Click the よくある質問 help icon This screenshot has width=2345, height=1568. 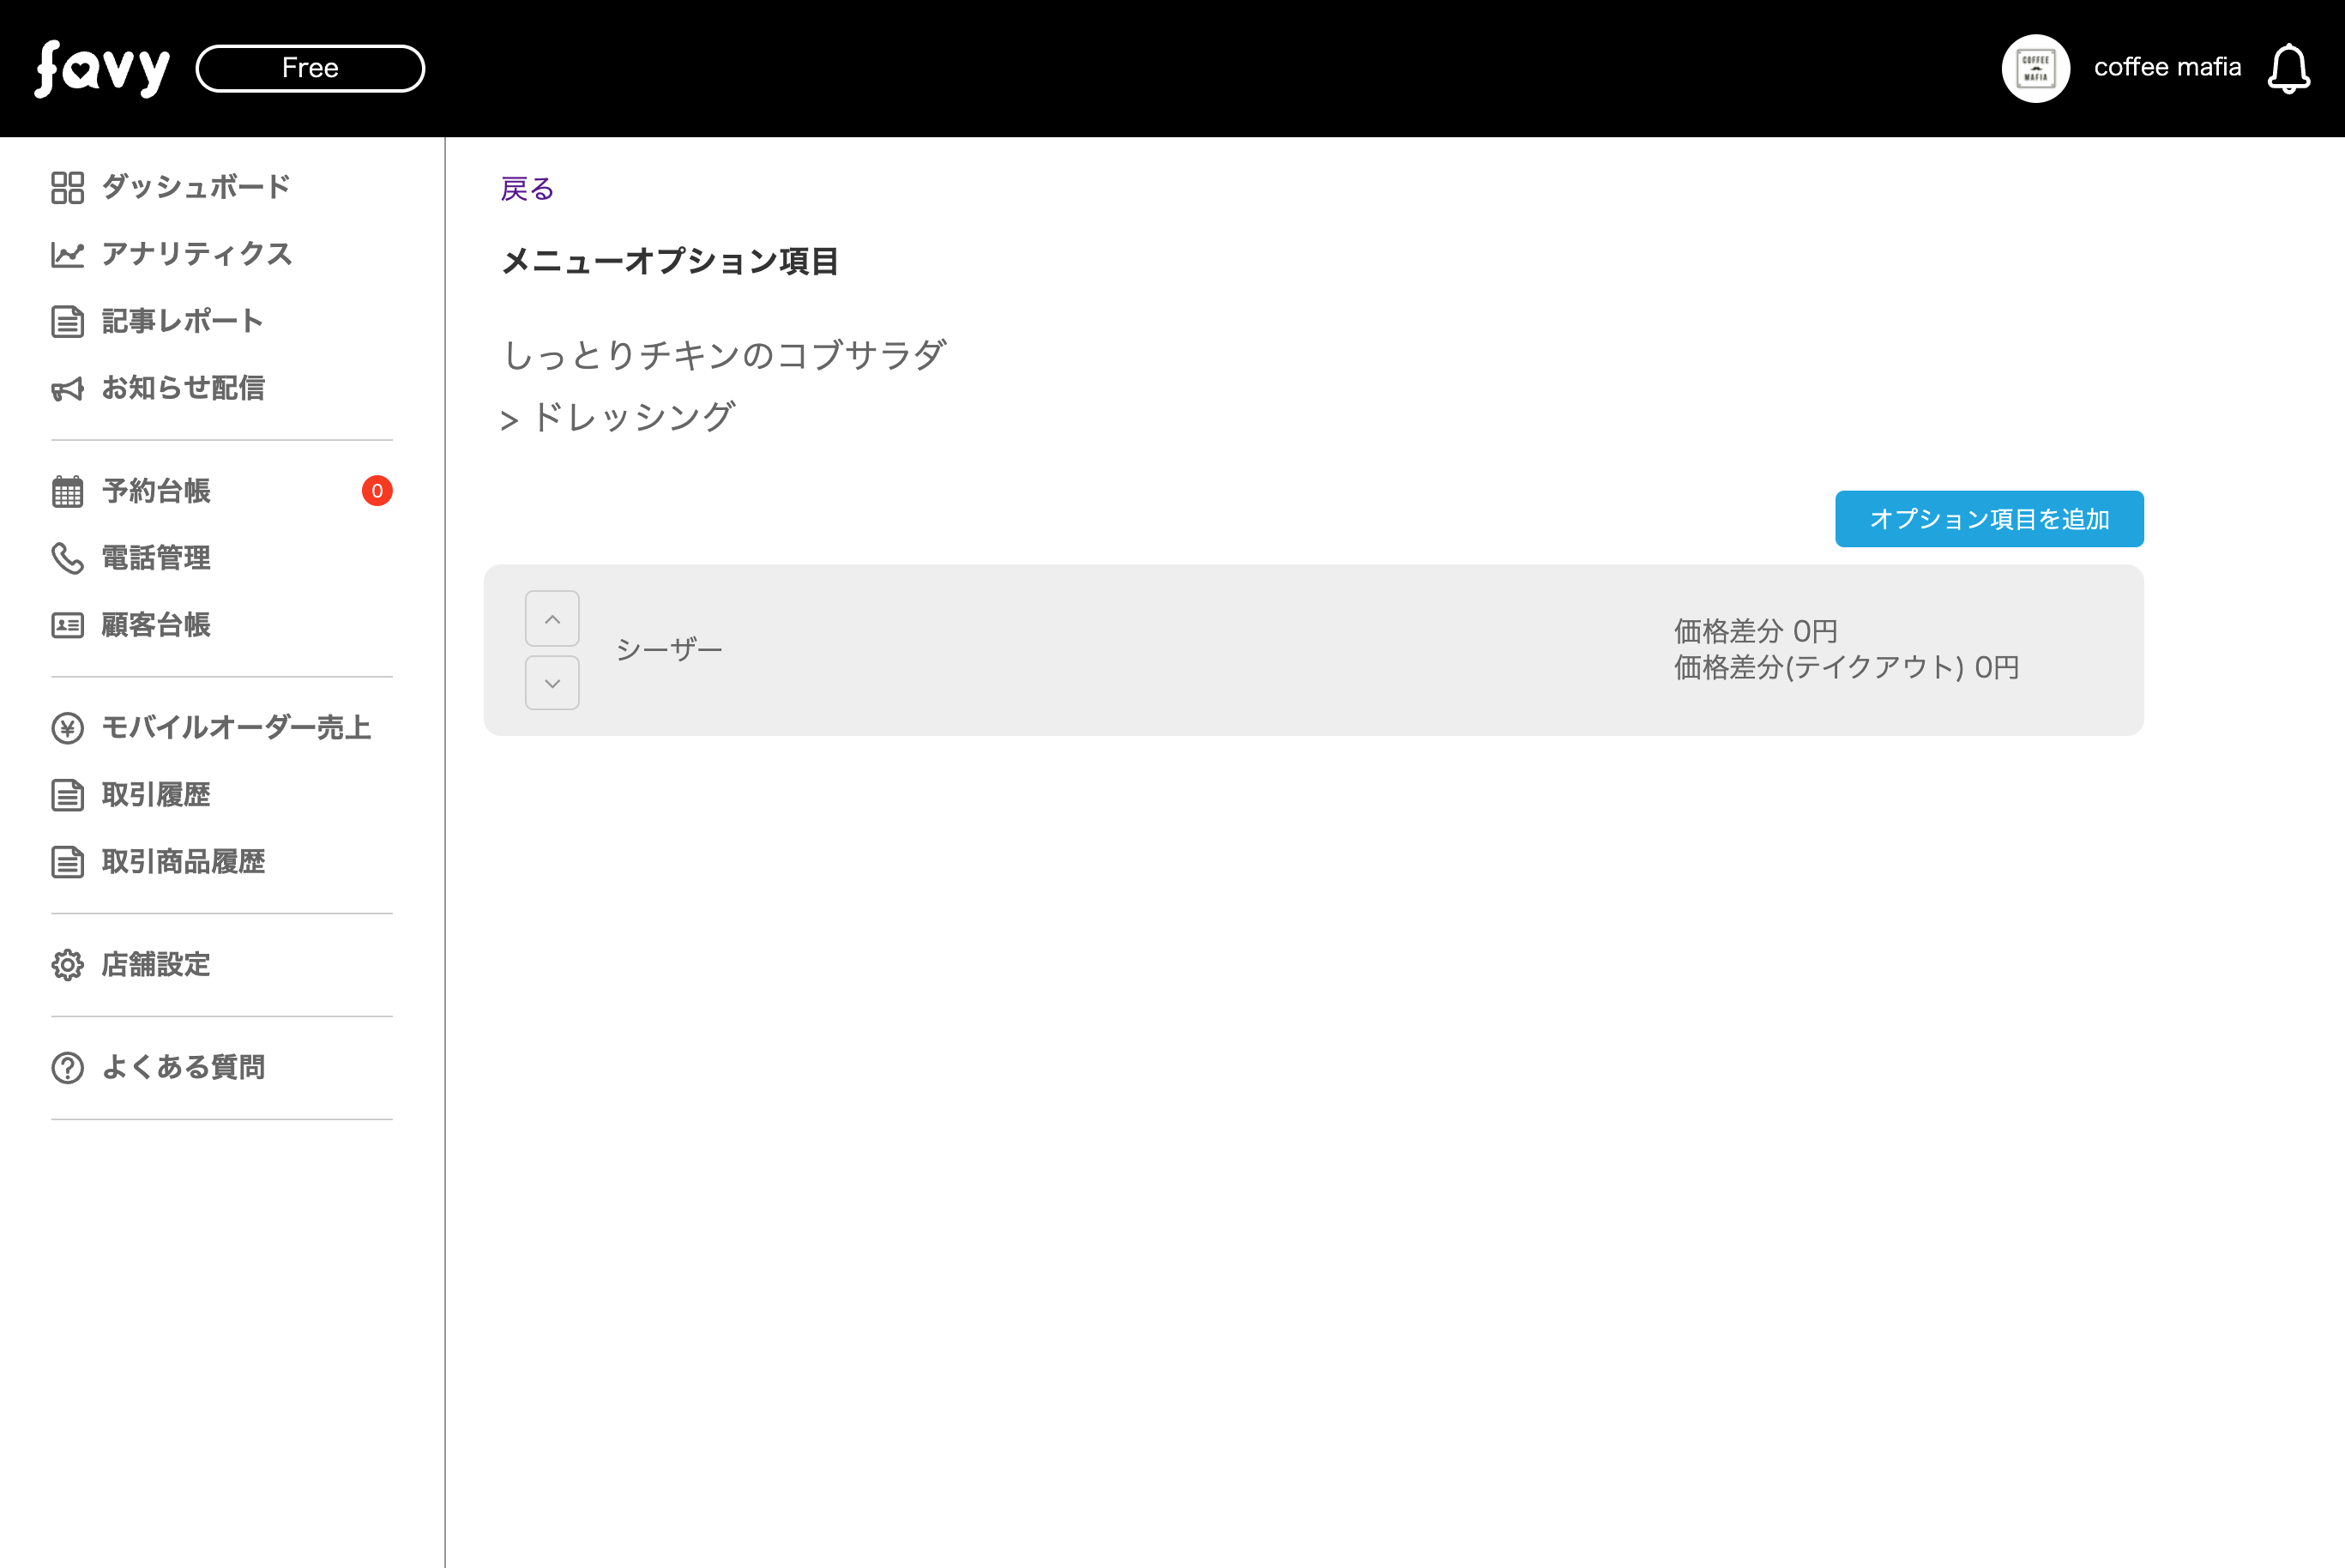point(67,1068)
